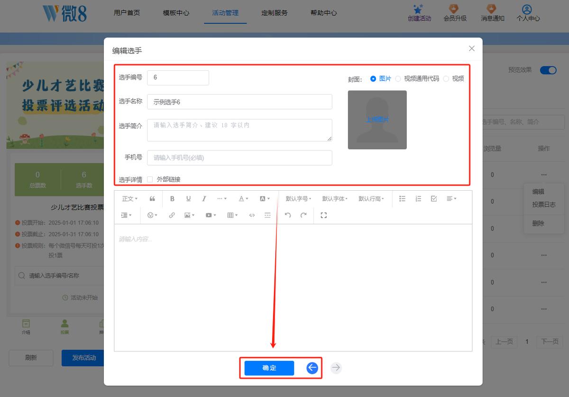Go to 活动管理 in the navigation

pyautogui.click(x=225, y=13)
